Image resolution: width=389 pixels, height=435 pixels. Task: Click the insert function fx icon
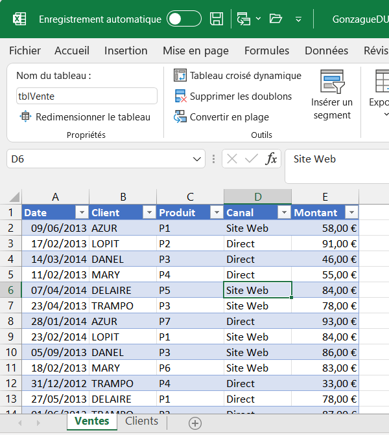coord(271,159)
